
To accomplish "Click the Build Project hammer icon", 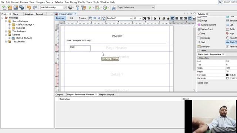I will point(77,7).
